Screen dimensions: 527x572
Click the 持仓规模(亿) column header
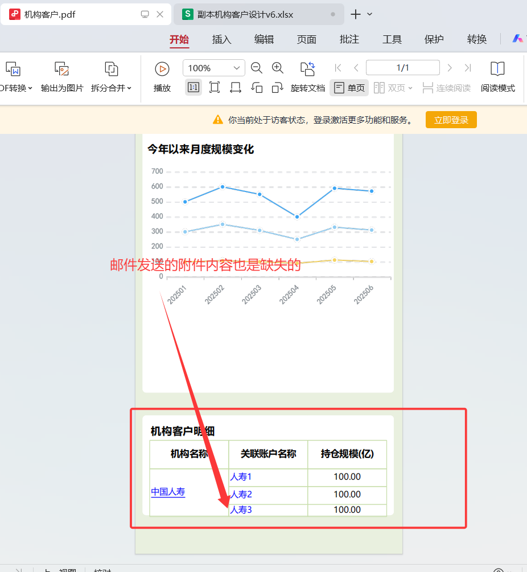(x=347, y=454)
